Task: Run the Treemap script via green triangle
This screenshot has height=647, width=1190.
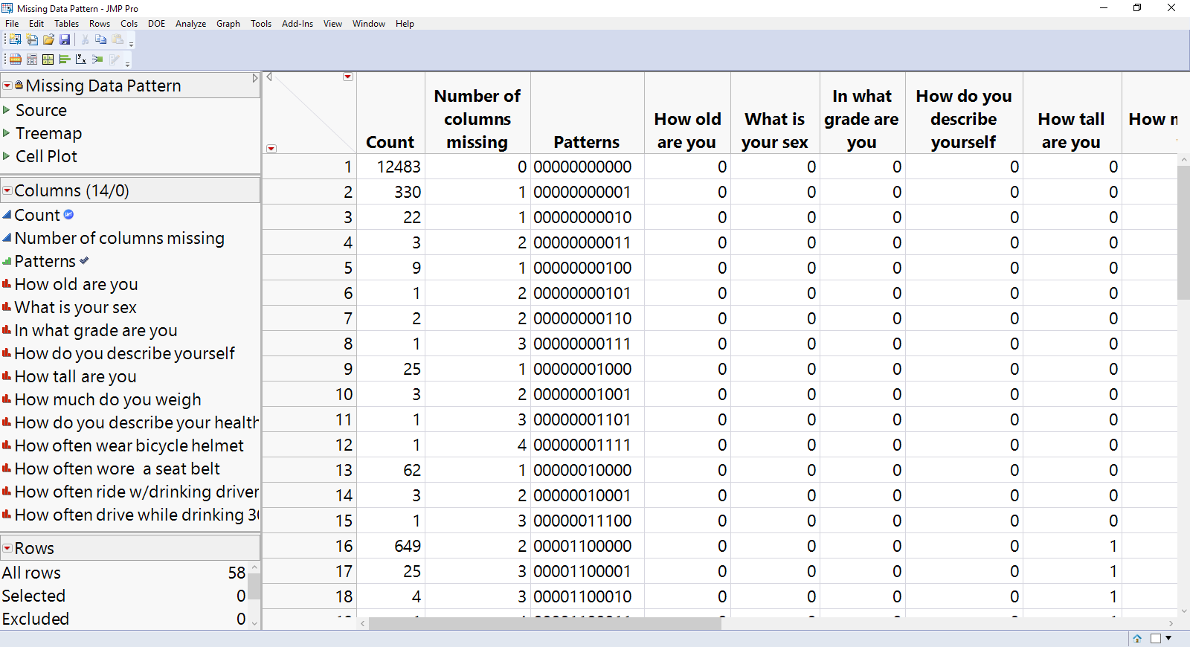Action: click(x=7, y=133)
